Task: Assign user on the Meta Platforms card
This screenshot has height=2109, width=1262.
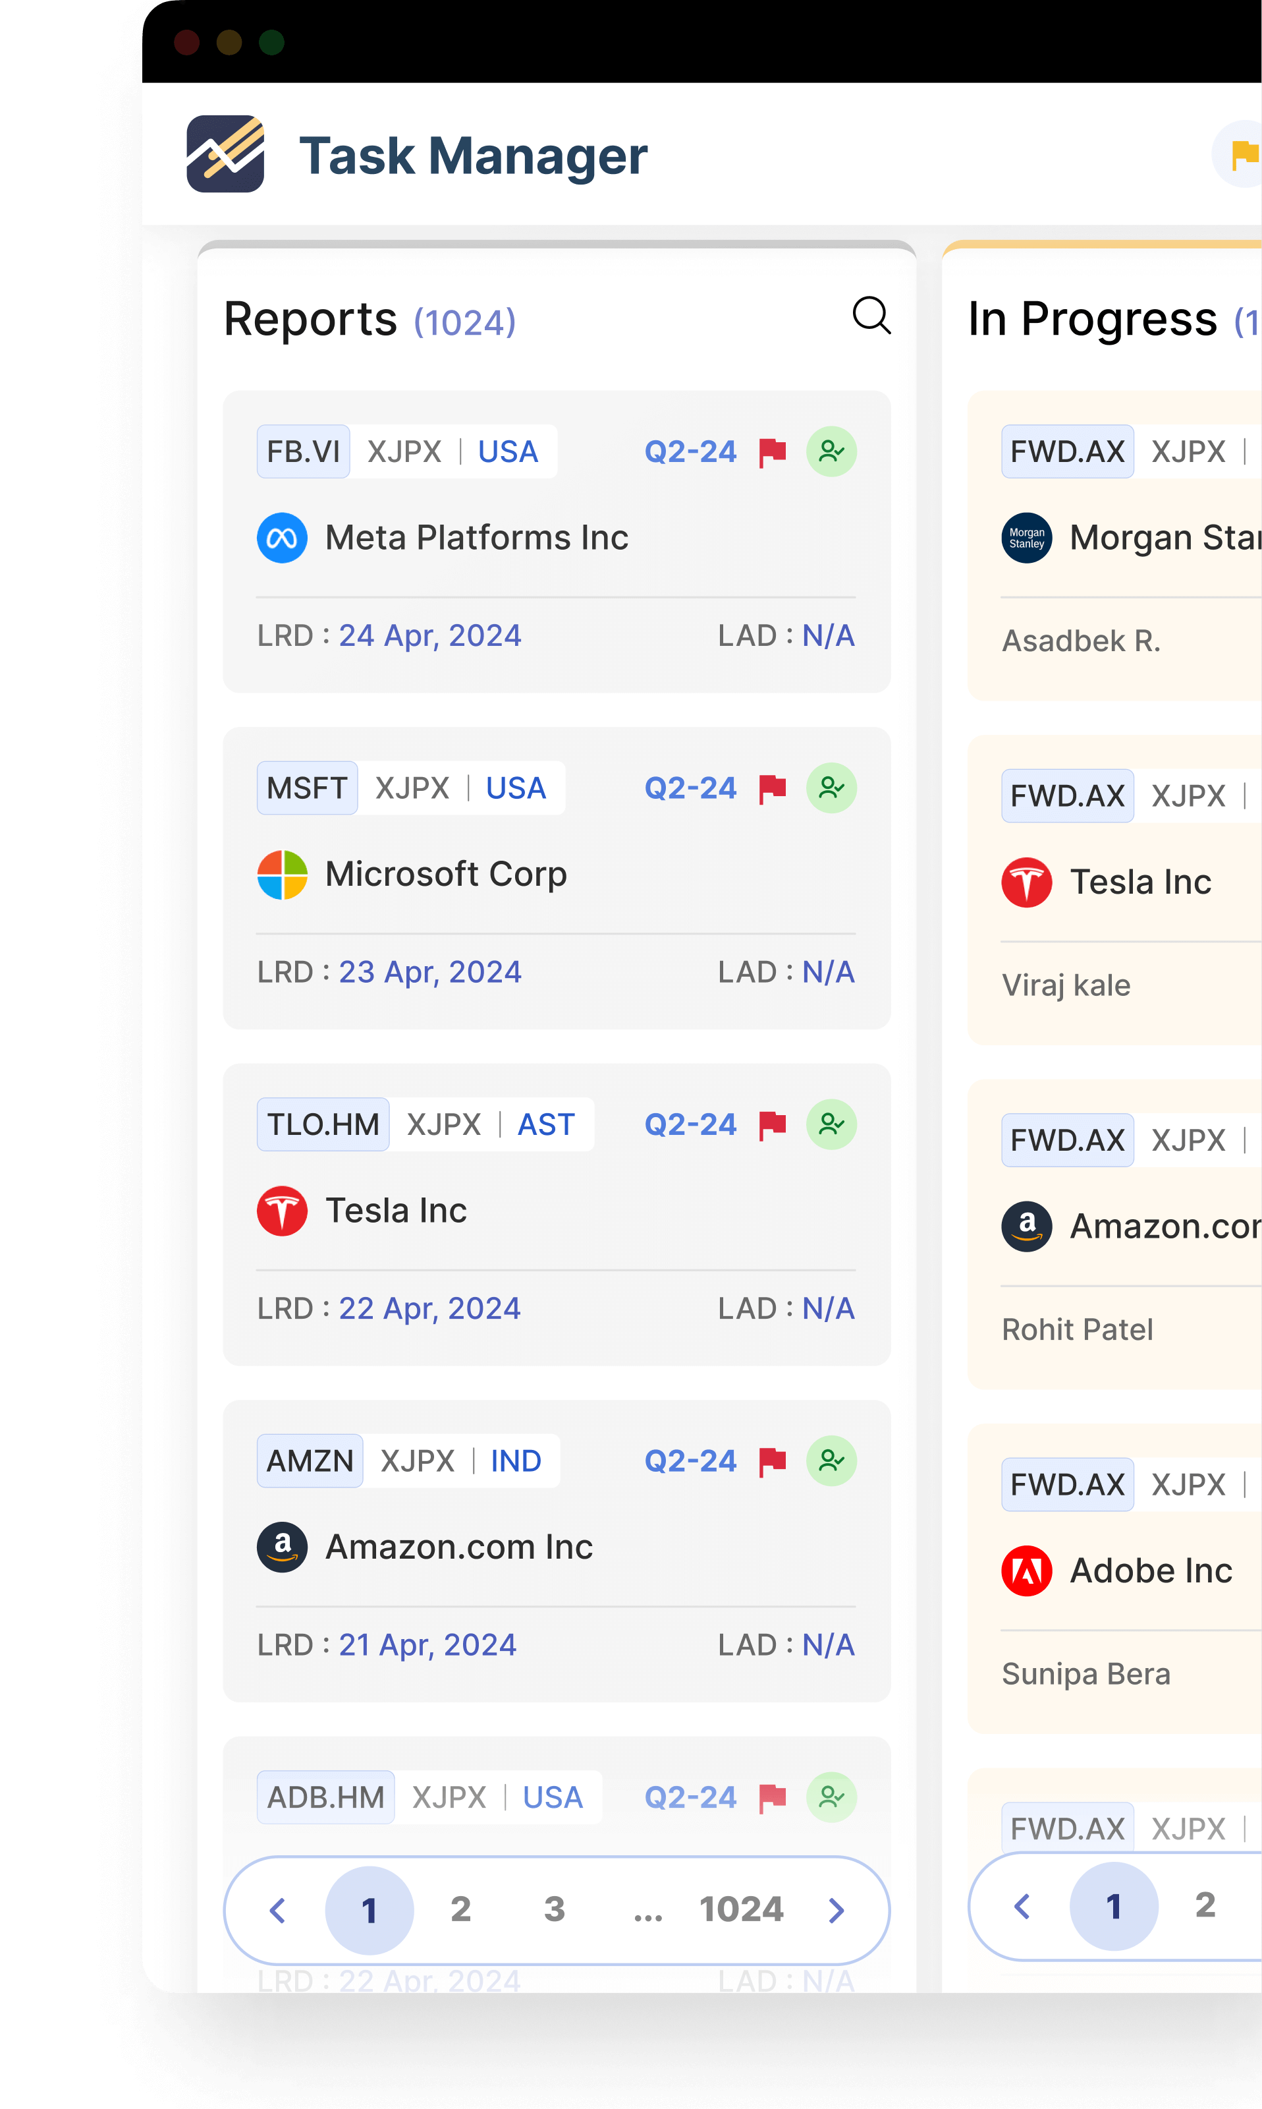Action: pyautogui.click(x=831, y=451)
